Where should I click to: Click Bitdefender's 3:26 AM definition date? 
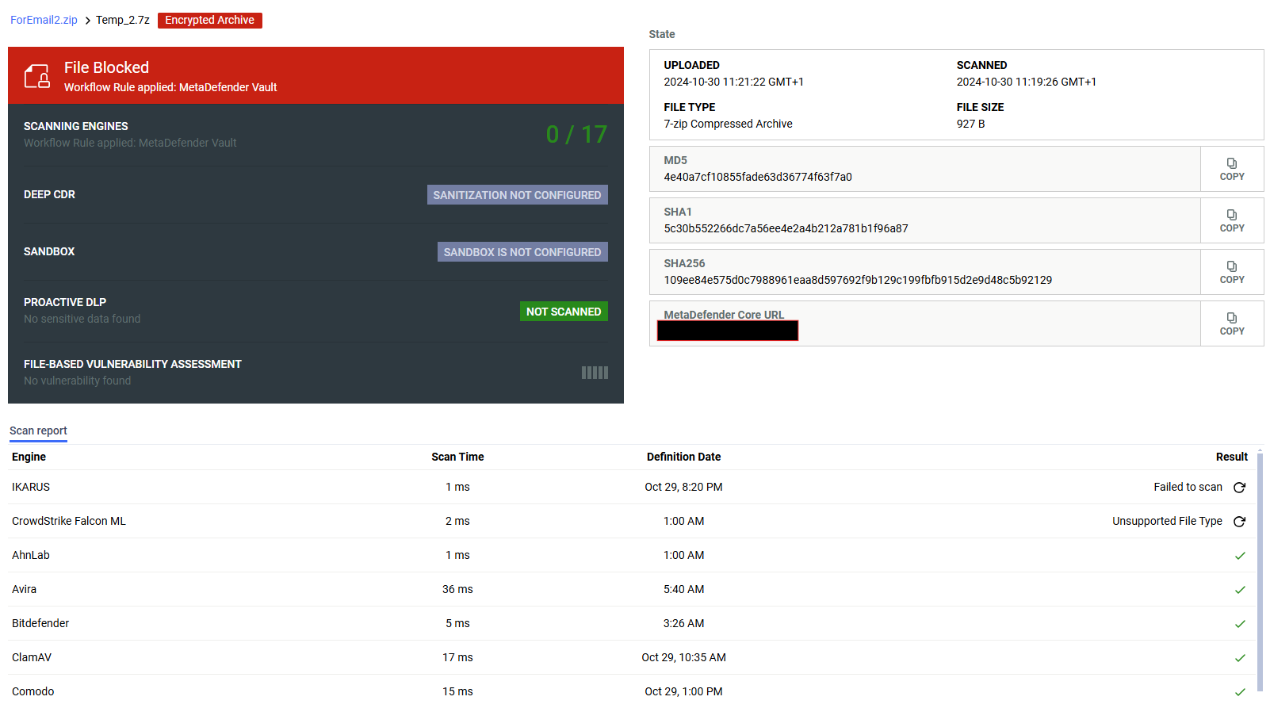point(683,623)
